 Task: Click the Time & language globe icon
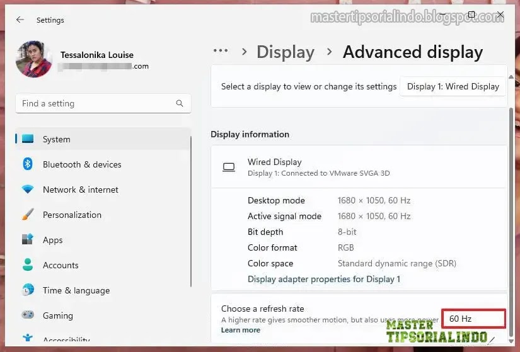pyautogui.click(x=28, y=290)
